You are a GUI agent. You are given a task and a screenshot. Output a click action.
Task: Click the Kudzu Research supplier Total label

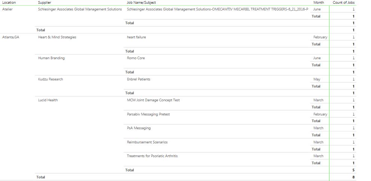[130, 93]
